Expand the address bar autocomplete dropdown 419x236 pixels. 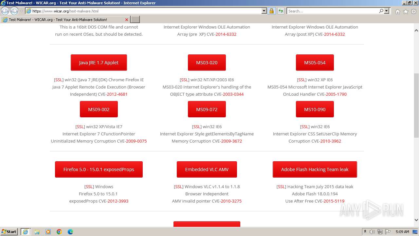pos(264,11)
